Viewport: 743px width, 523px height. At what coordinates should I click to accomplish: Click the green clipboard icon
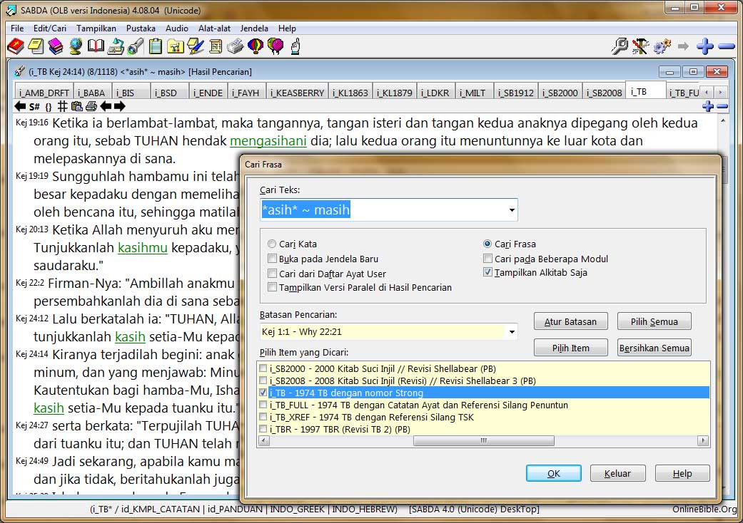point(156,46)
